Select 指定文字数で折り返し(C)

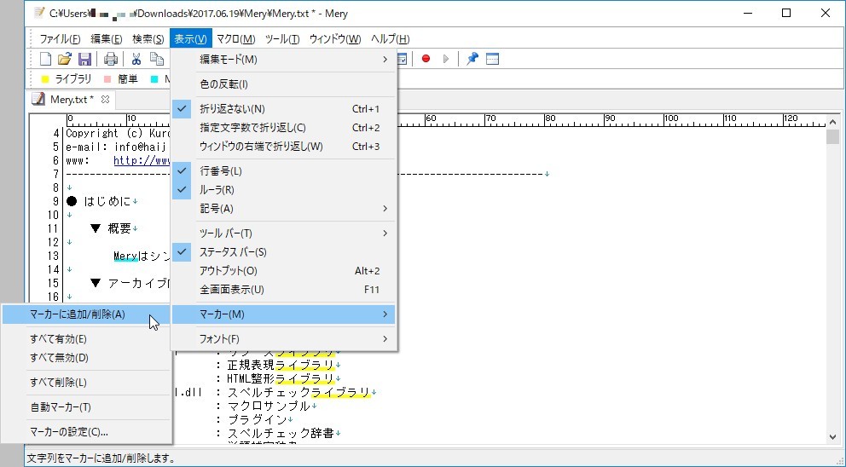[x=283, y=128]
